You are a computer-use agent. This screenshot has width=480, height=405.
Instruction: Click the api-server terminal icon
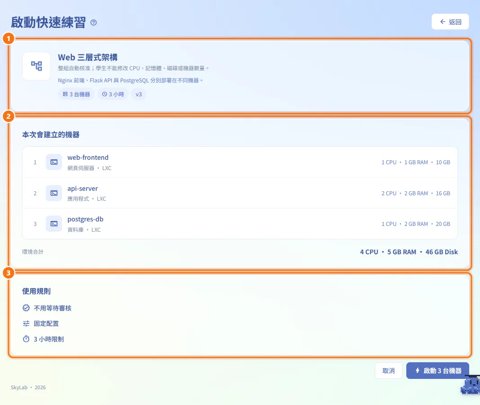[x=54, y=193]
